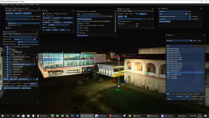
Task: Open Rendering menu in Scenery Editor
Action: (17, 34)
